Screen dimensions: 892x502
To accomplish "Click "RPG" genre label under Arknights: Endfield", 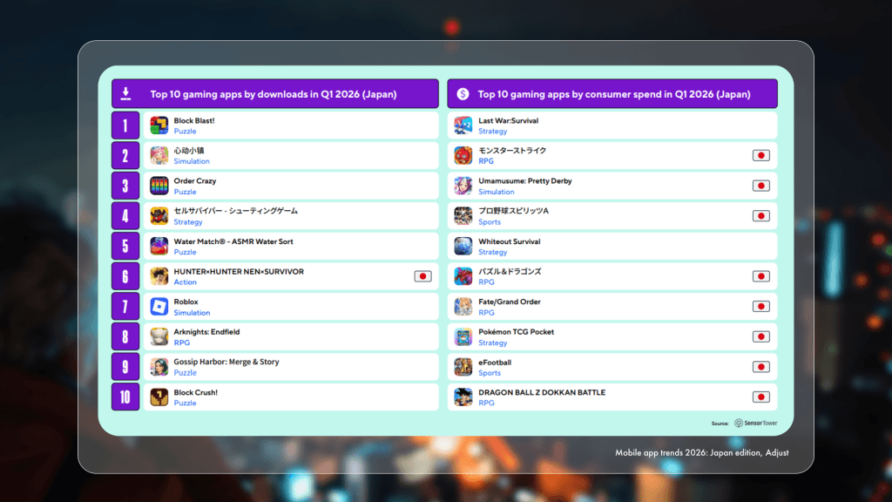I will 182,343.
